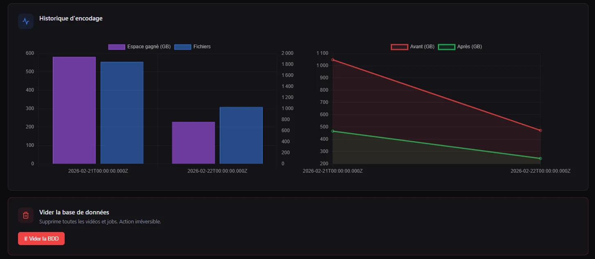Click the red trash icon beside Vider la base de données
Image resolution: width=595 pixels, height=259 pixels.
pyautogui.click(x=26, y=215)
